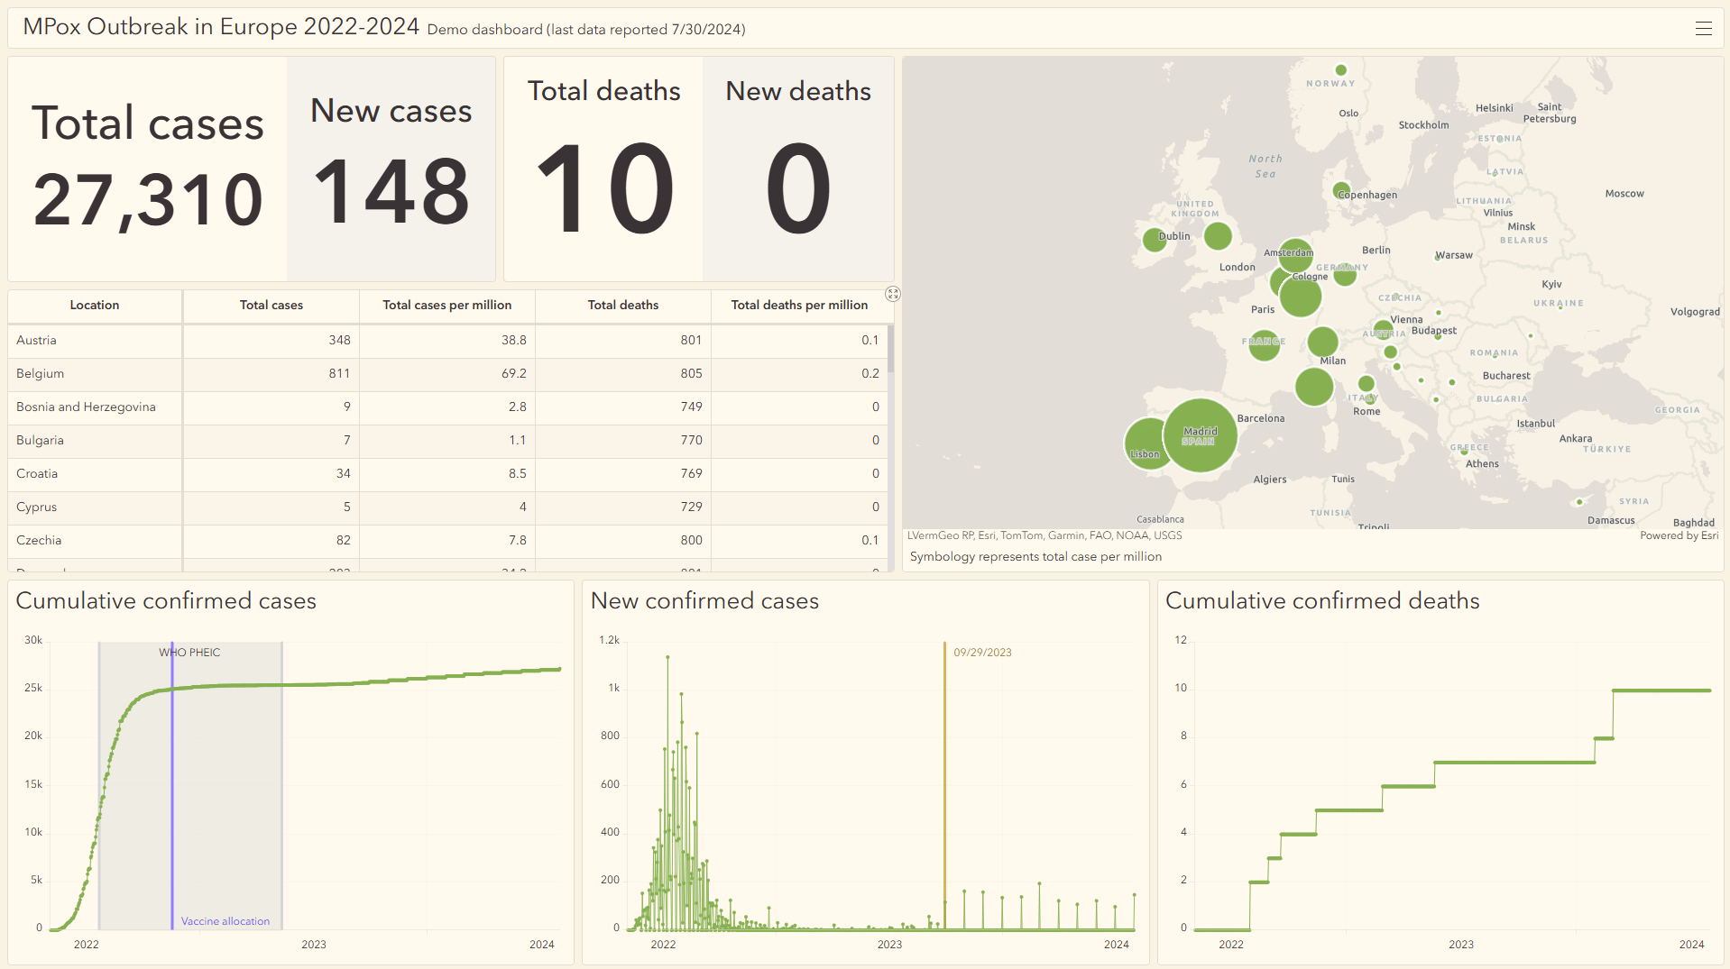Open the Powered by Esri link
The height and width of the screenshot is (969, 1730).
click(1679, 535)
